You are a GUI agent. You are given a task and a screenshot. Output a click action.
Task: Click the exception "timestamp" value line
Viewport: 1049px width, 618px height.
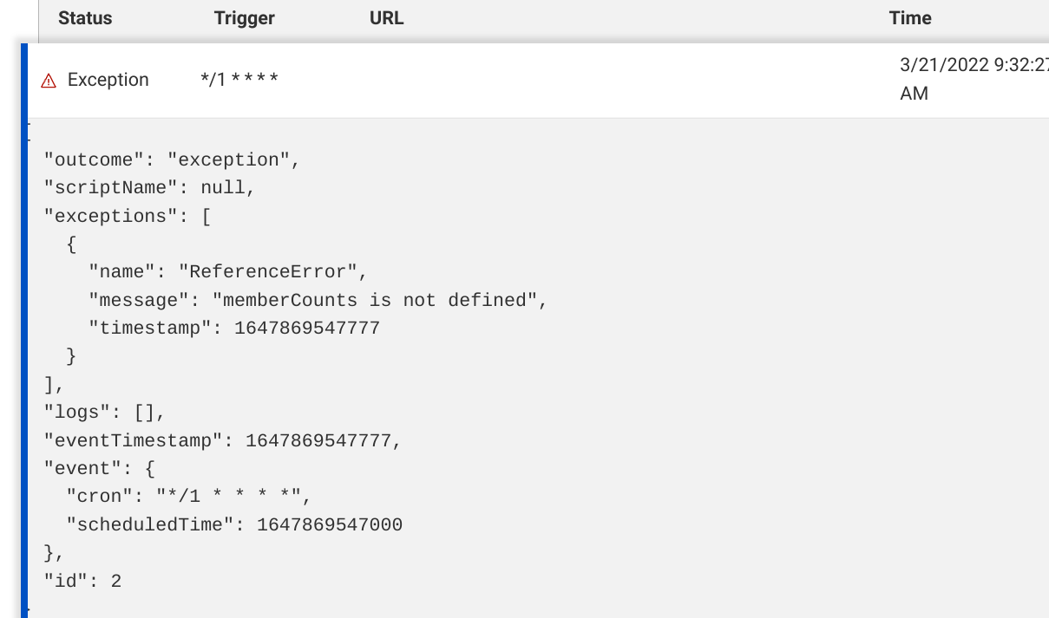click(306, 329)
